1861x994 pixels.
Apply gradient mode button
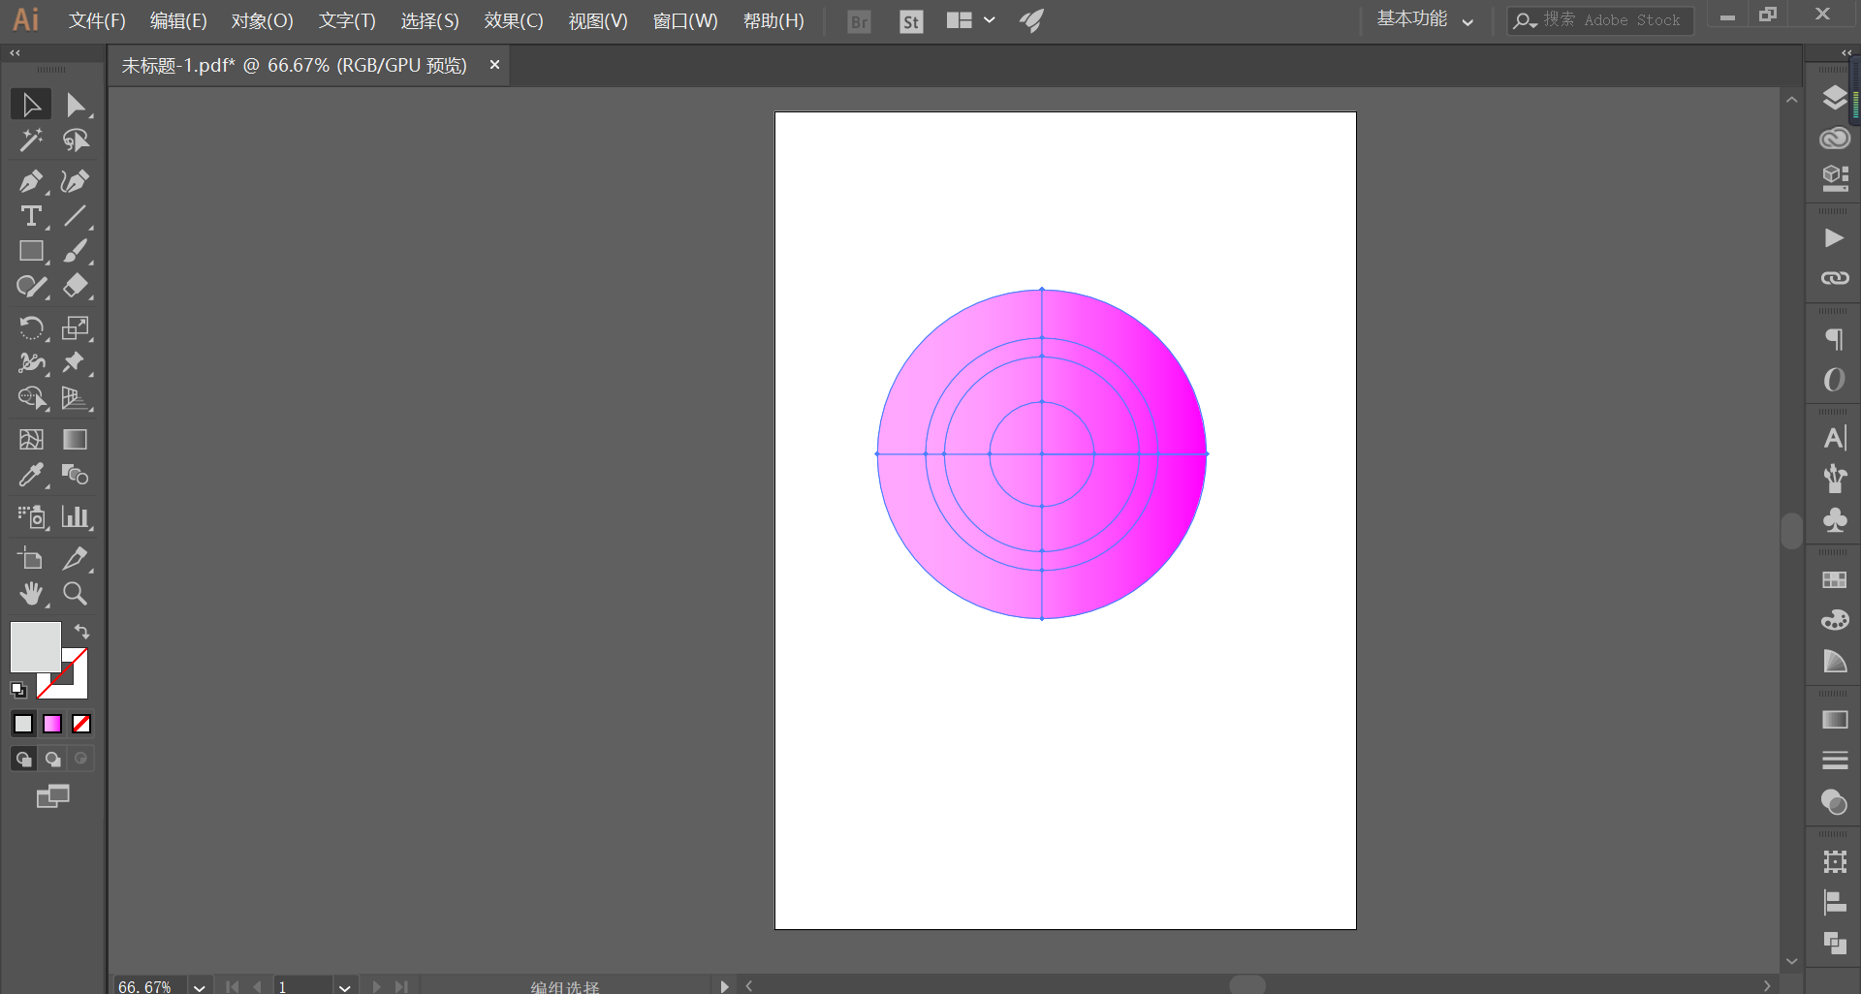coord(52,724)
